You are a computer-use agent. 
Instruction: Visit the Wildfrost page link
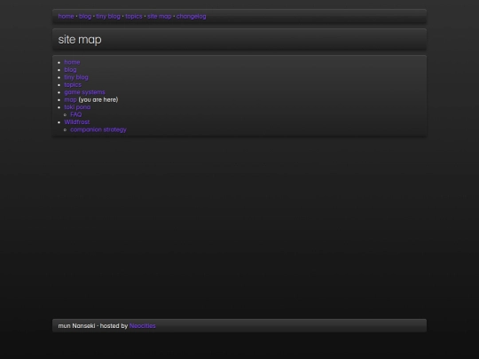pyautogui.click(x=77, y=122)
